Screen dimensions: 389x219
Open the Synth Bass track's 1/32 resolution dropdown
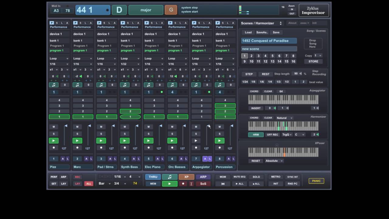pyautogui.click(x=130, y=64)
